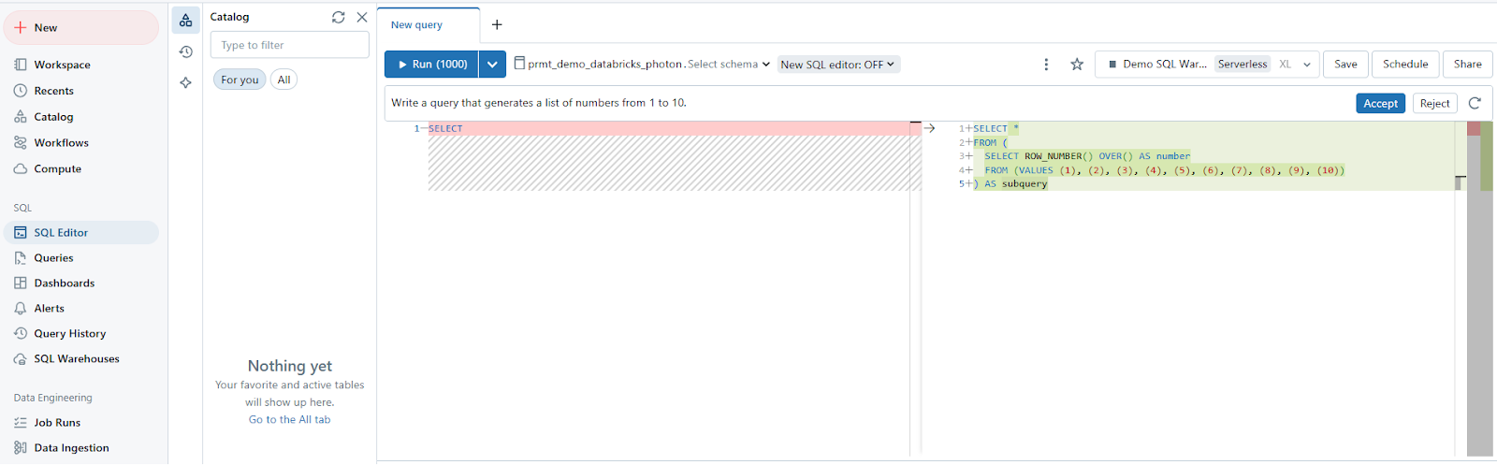
Task: Open the Demo SQL Warehouse selector dropdown
Action: 1207,65
